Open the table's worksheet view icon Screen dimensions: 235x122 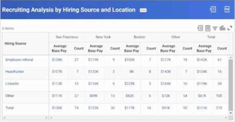(208, 28)
